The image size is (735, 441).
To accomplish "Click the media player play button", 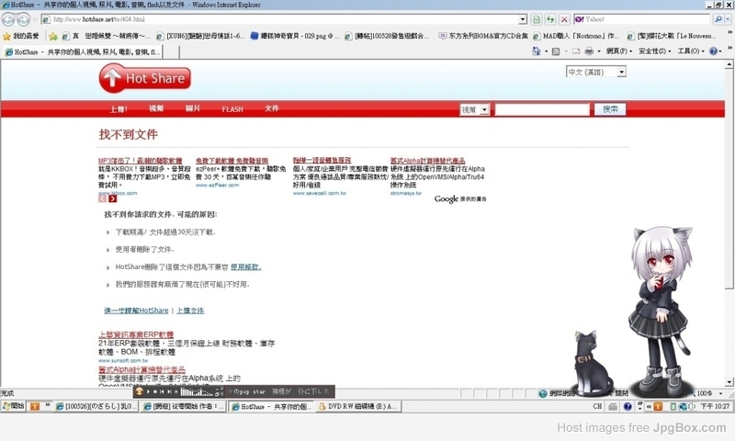I will click(149, 391).
